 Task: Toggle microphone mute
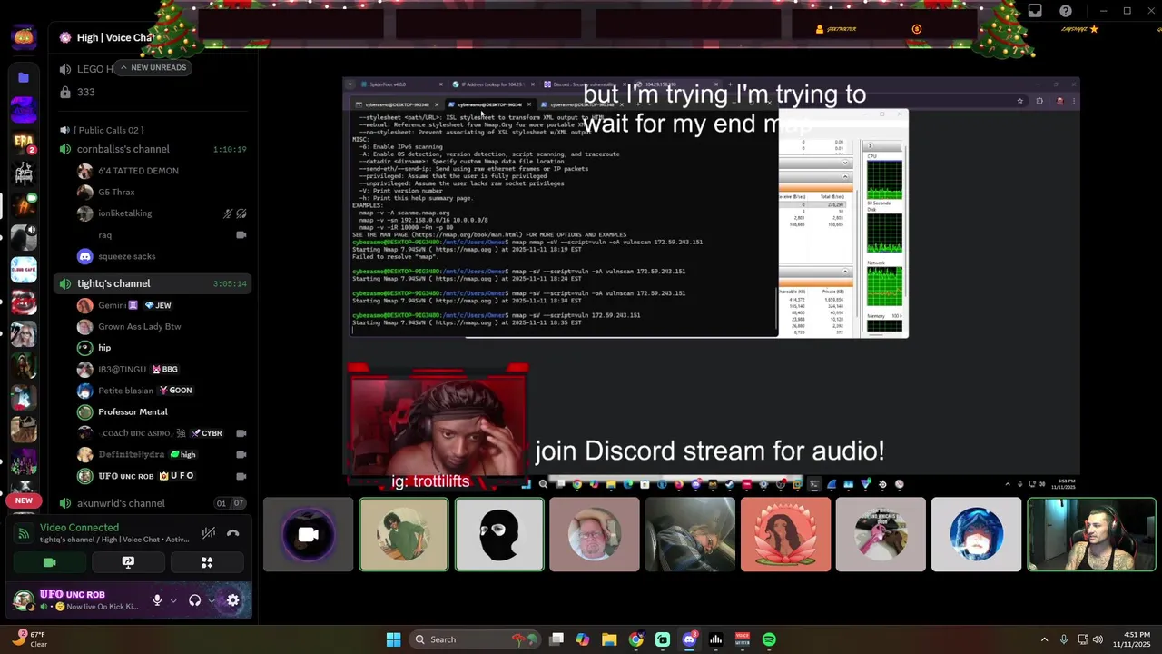(157, 600)
